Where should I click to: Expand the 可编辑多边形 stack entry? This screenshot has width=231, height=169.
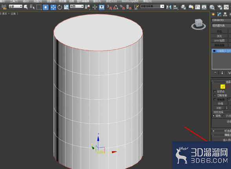[x=214, y=51]
